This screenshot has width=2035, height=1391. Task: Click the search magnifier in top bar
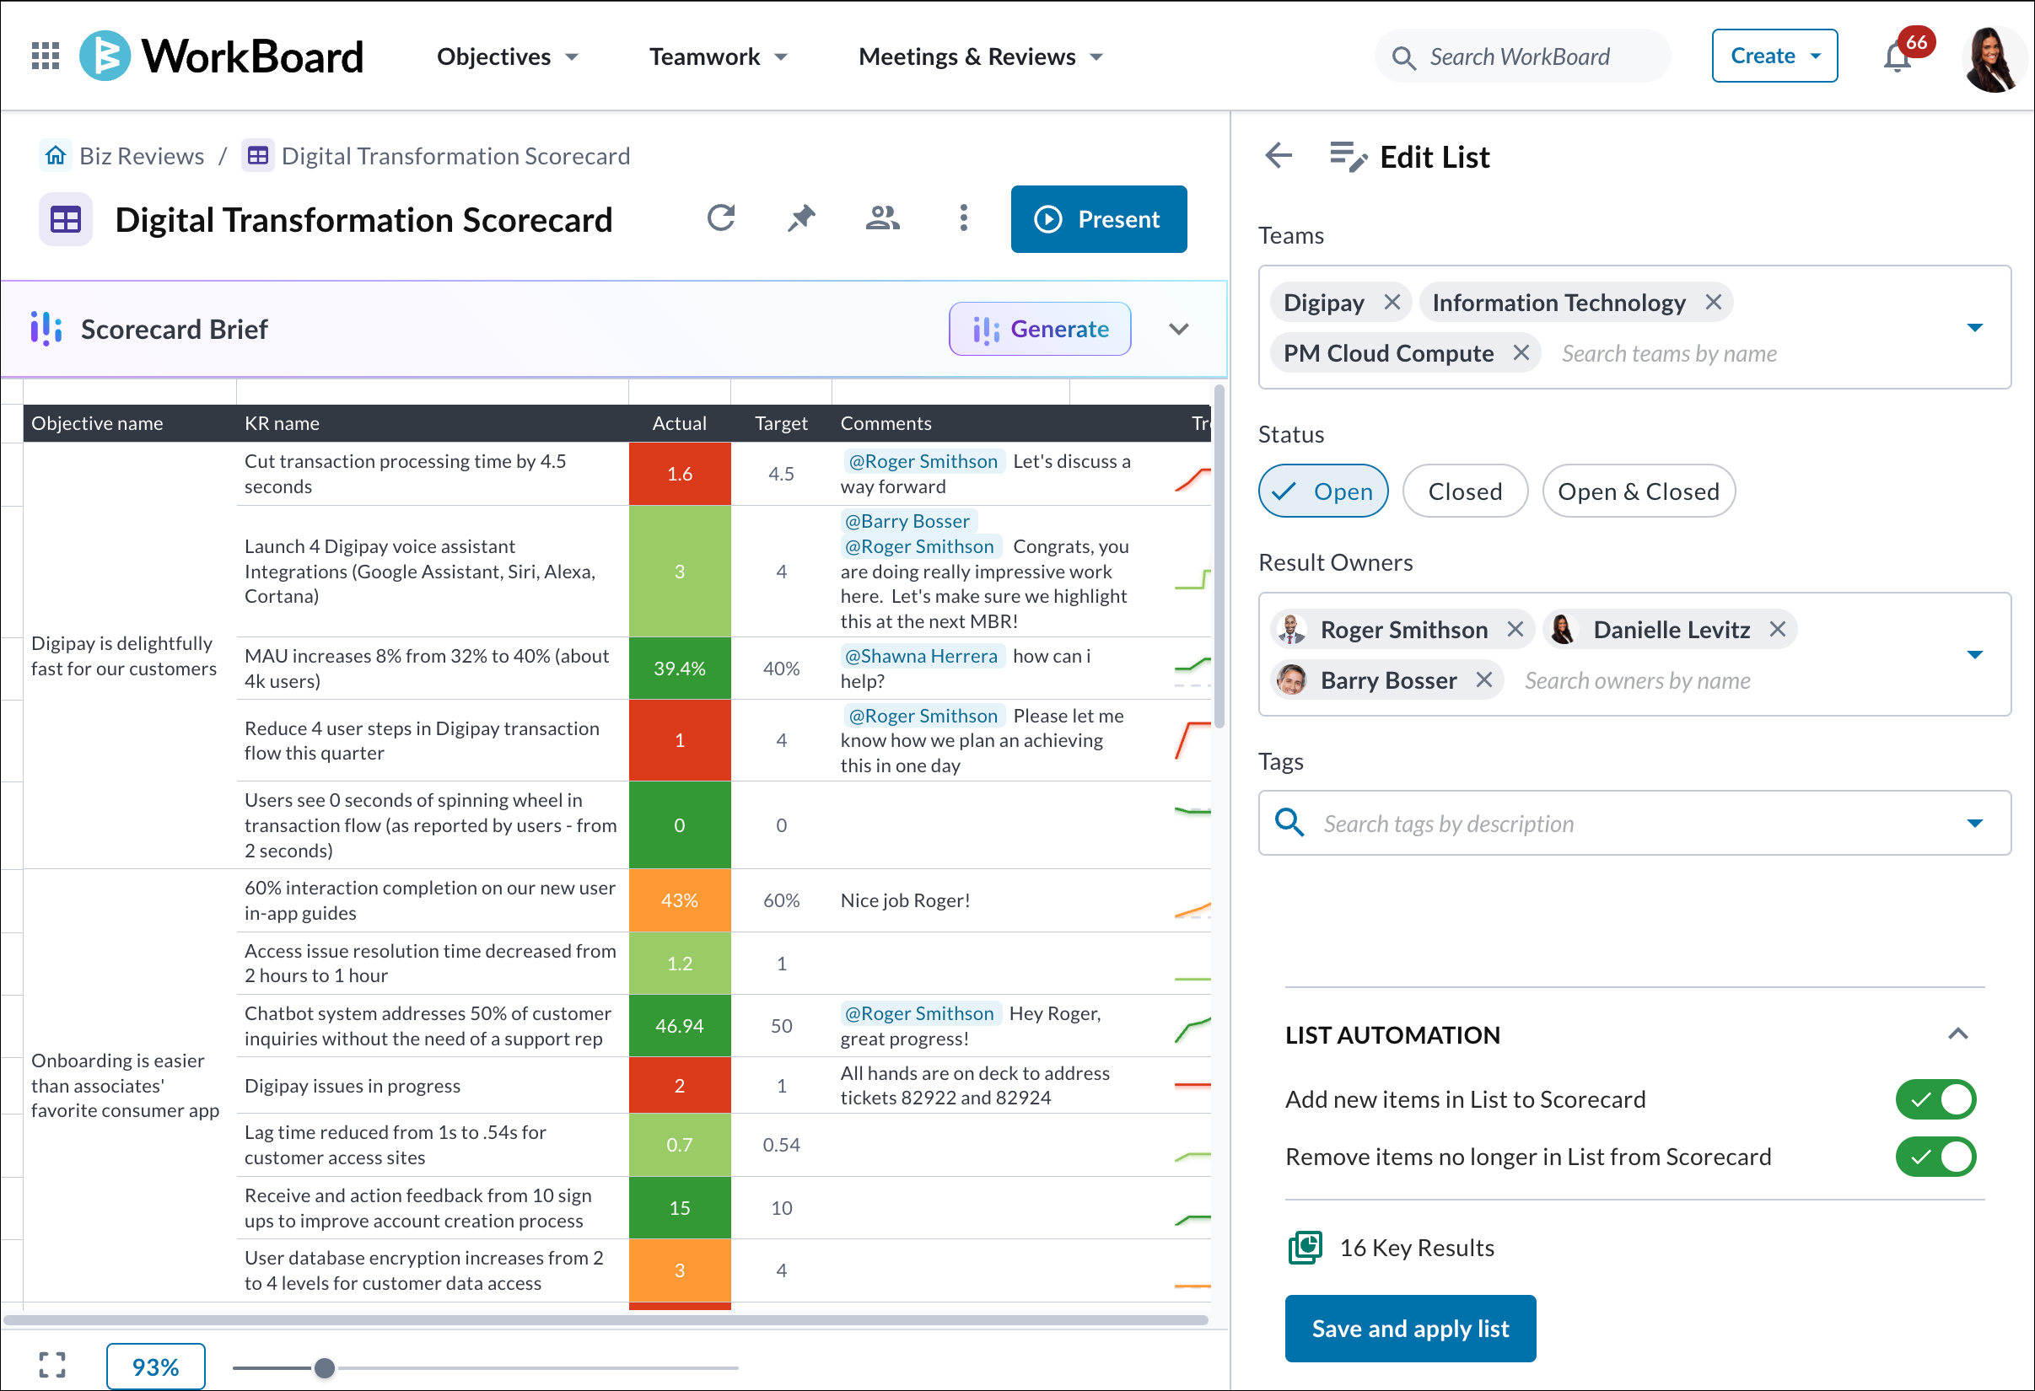click(x=1403, y=58)
